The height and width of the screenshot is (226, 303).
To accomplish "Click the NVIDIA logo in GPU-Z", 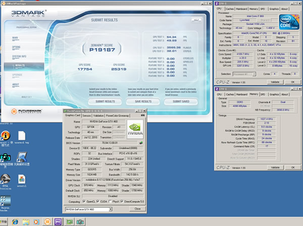I will coord(134,130).
